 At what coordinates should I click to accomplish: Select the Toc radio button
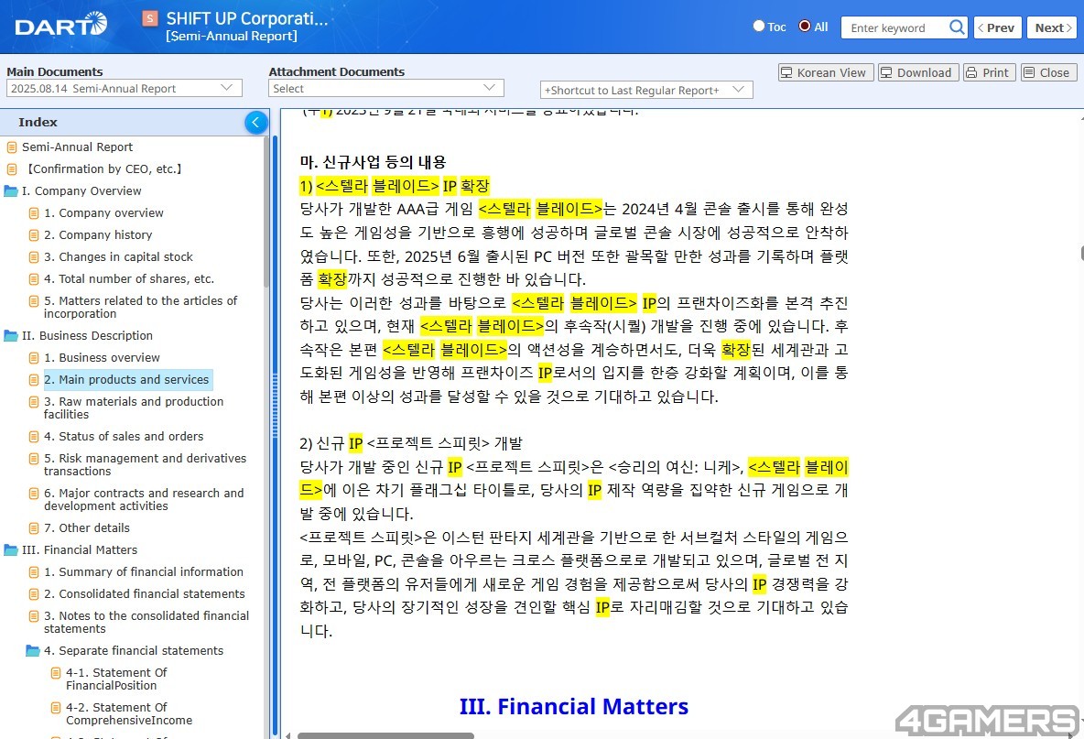tap(758, 27)
